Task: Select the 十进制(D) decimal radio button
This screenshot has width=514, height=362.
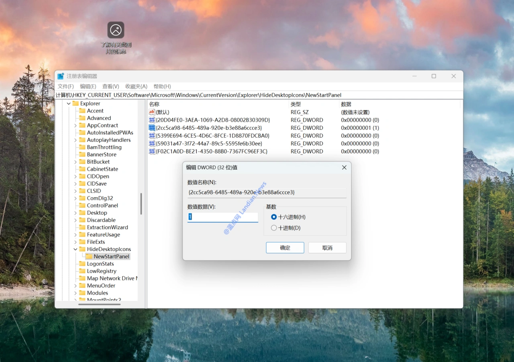Action: click(x=274, y=228)
